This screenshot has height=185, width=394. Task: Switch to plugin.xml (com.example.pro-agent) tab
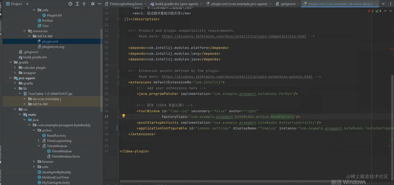239,4
